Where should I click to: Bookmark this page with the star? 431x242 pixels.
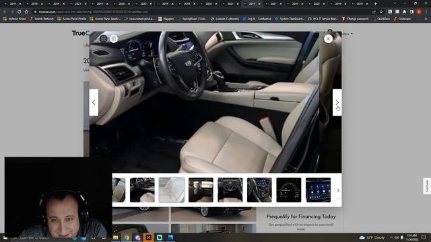point(381,12)
